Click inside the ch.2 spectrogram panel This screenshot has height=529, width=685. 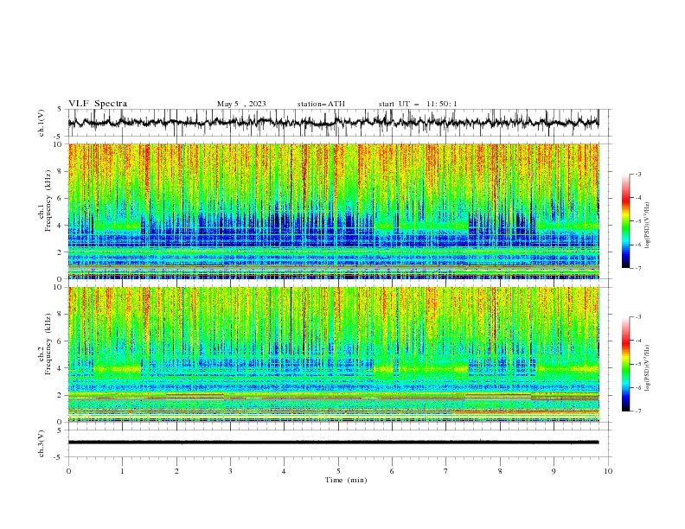pos(334,354)
